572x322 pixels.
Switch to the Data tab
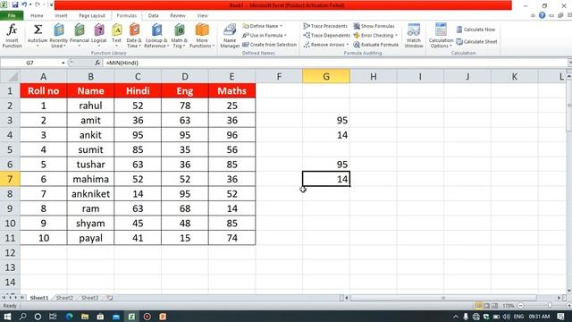point(153,16)
